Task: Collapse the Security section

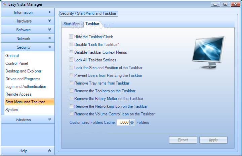Action: click(28, 47)
